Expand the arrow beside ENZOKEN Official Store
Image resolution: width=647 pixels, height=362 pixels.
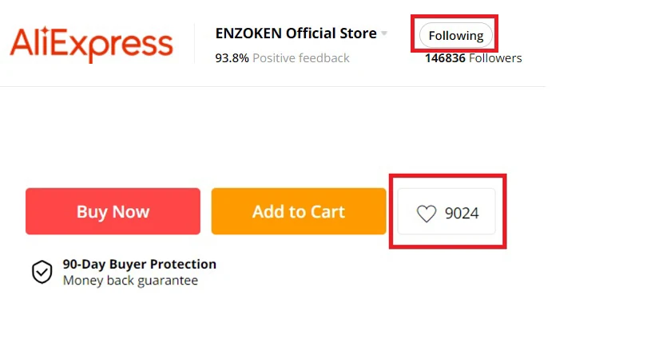pyautogui.click(x=384, y=34)
